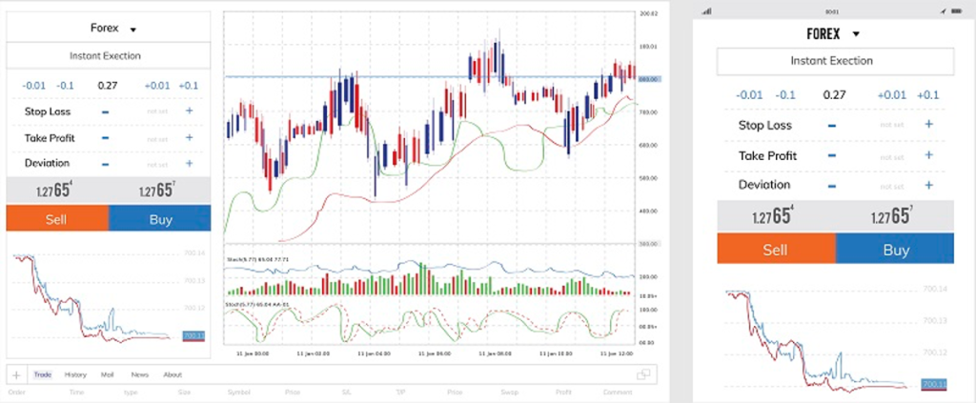976x403 pixels.
Task: Decrease Take Profit in desktop panel
Action: tap(105, 138)
